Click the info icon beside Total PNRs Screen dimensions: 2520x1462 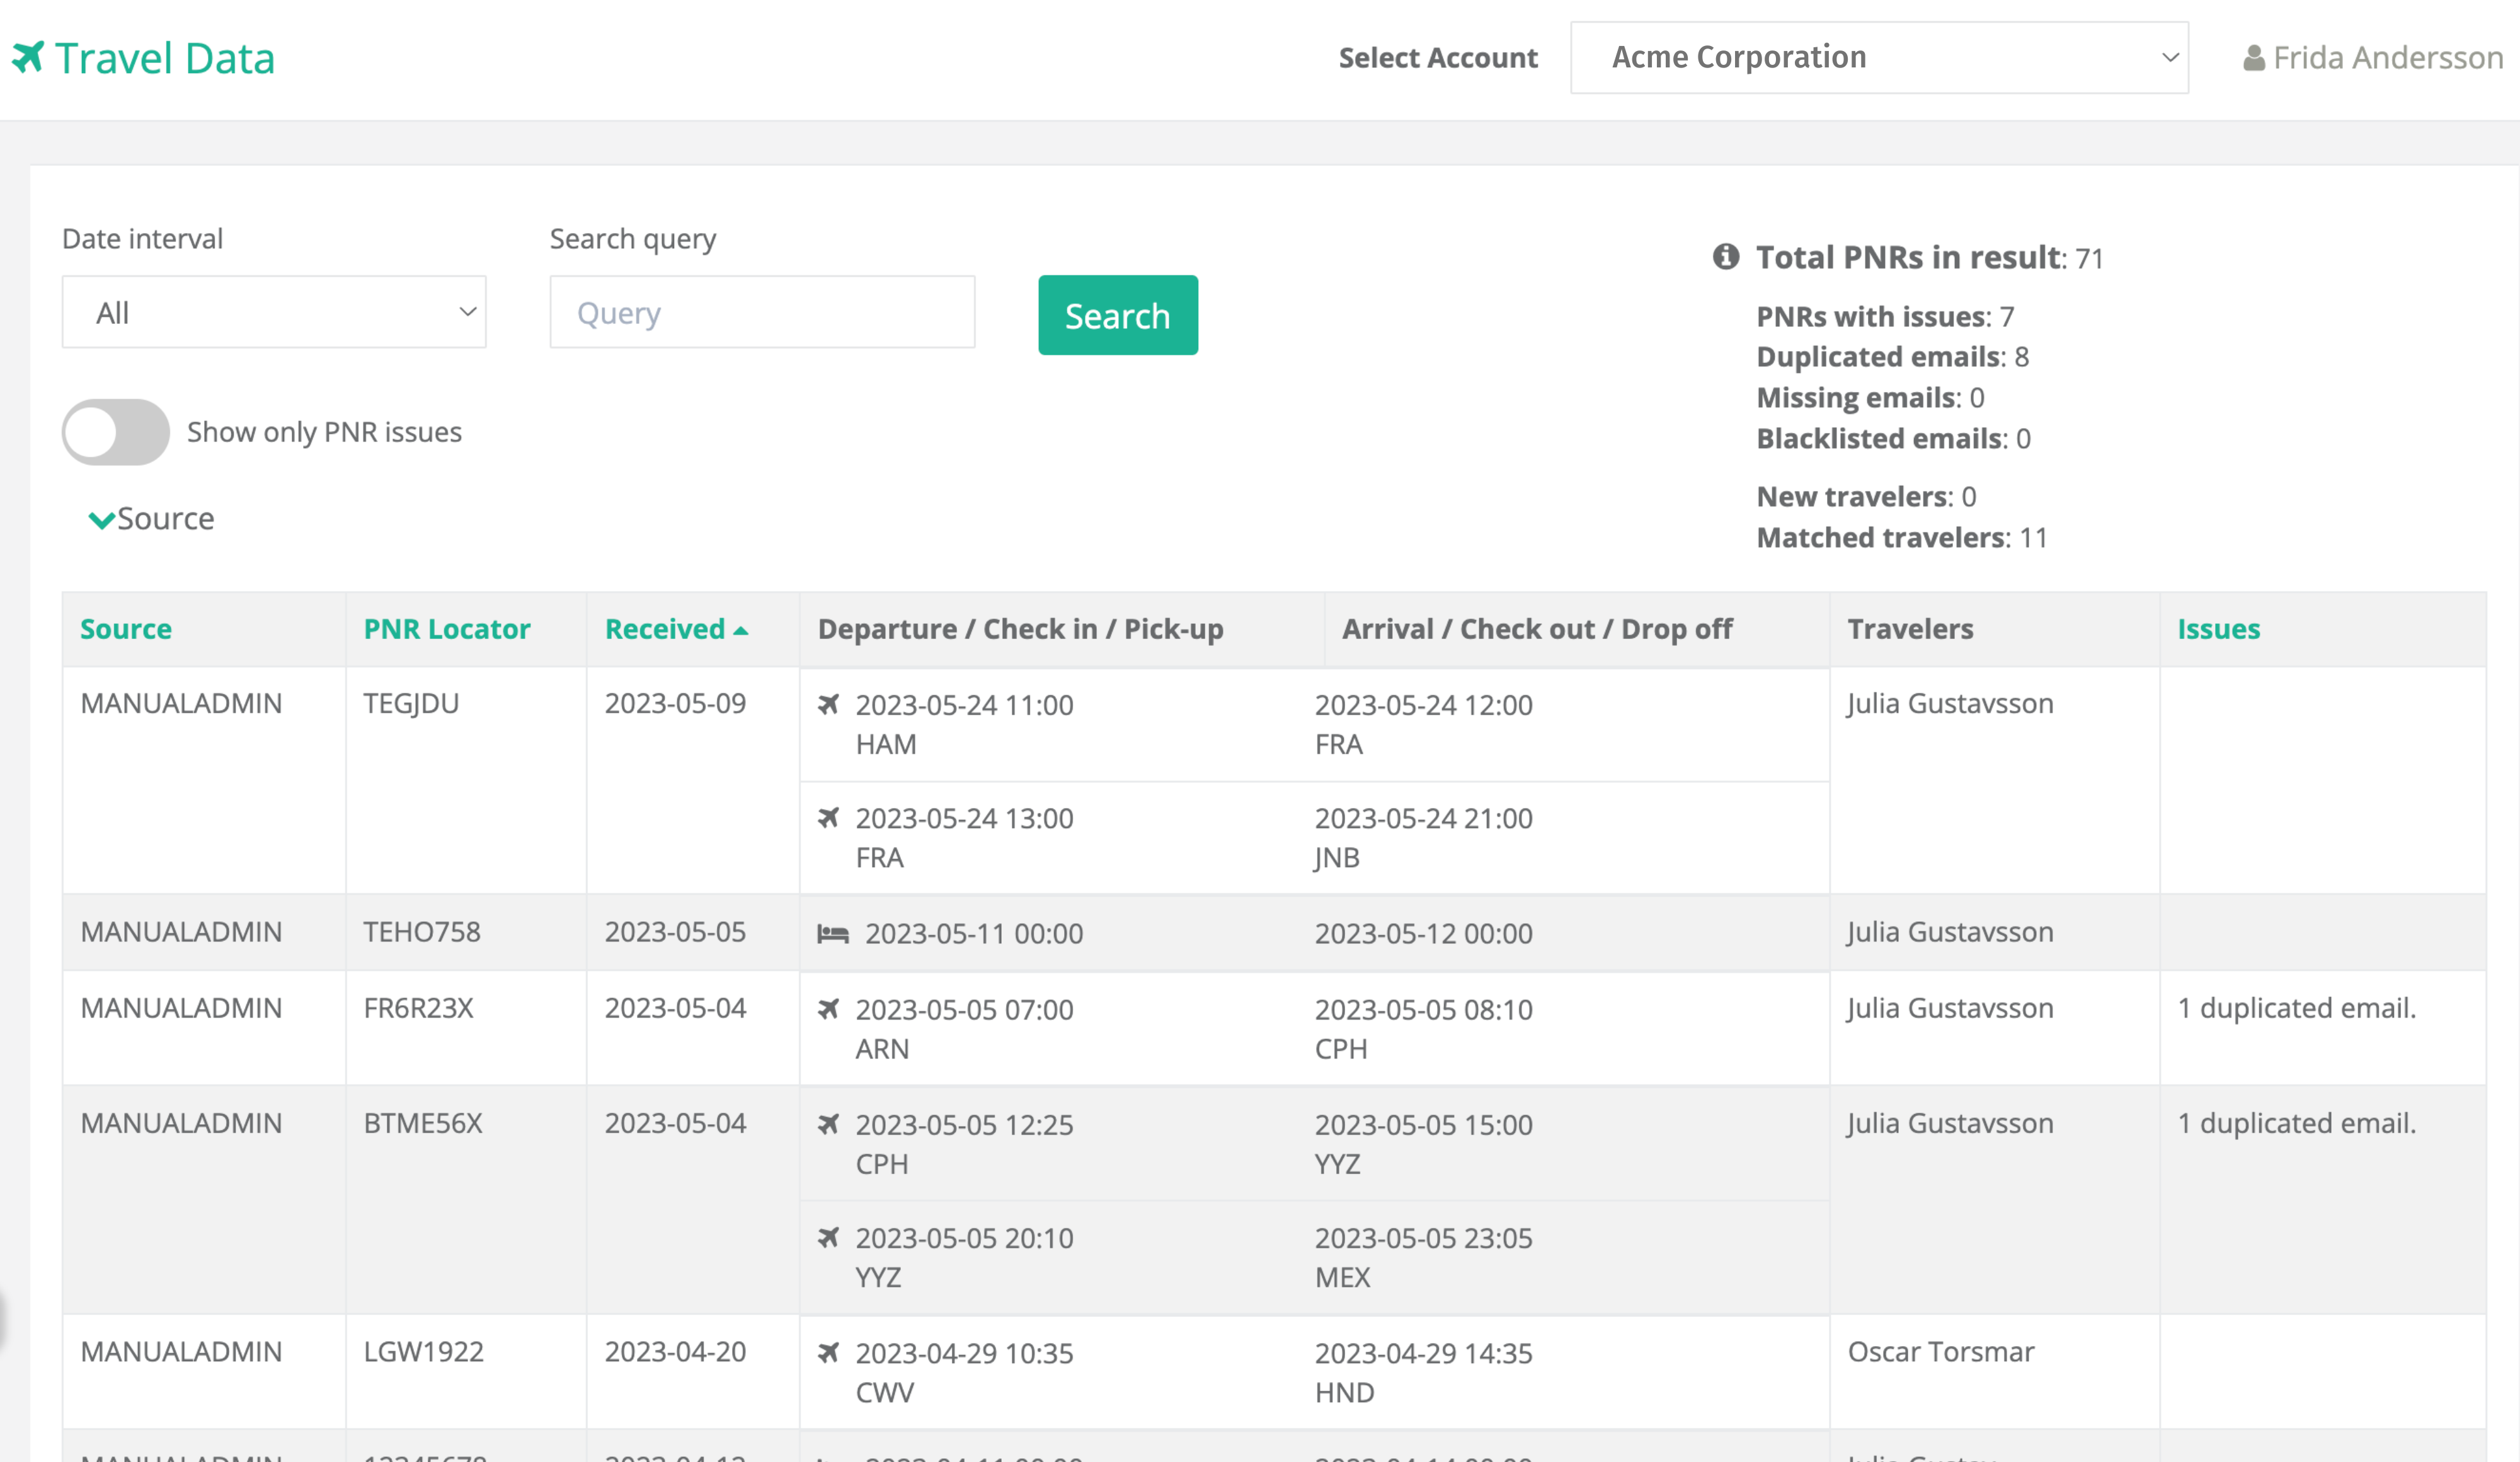click(x=1725, y=257)
